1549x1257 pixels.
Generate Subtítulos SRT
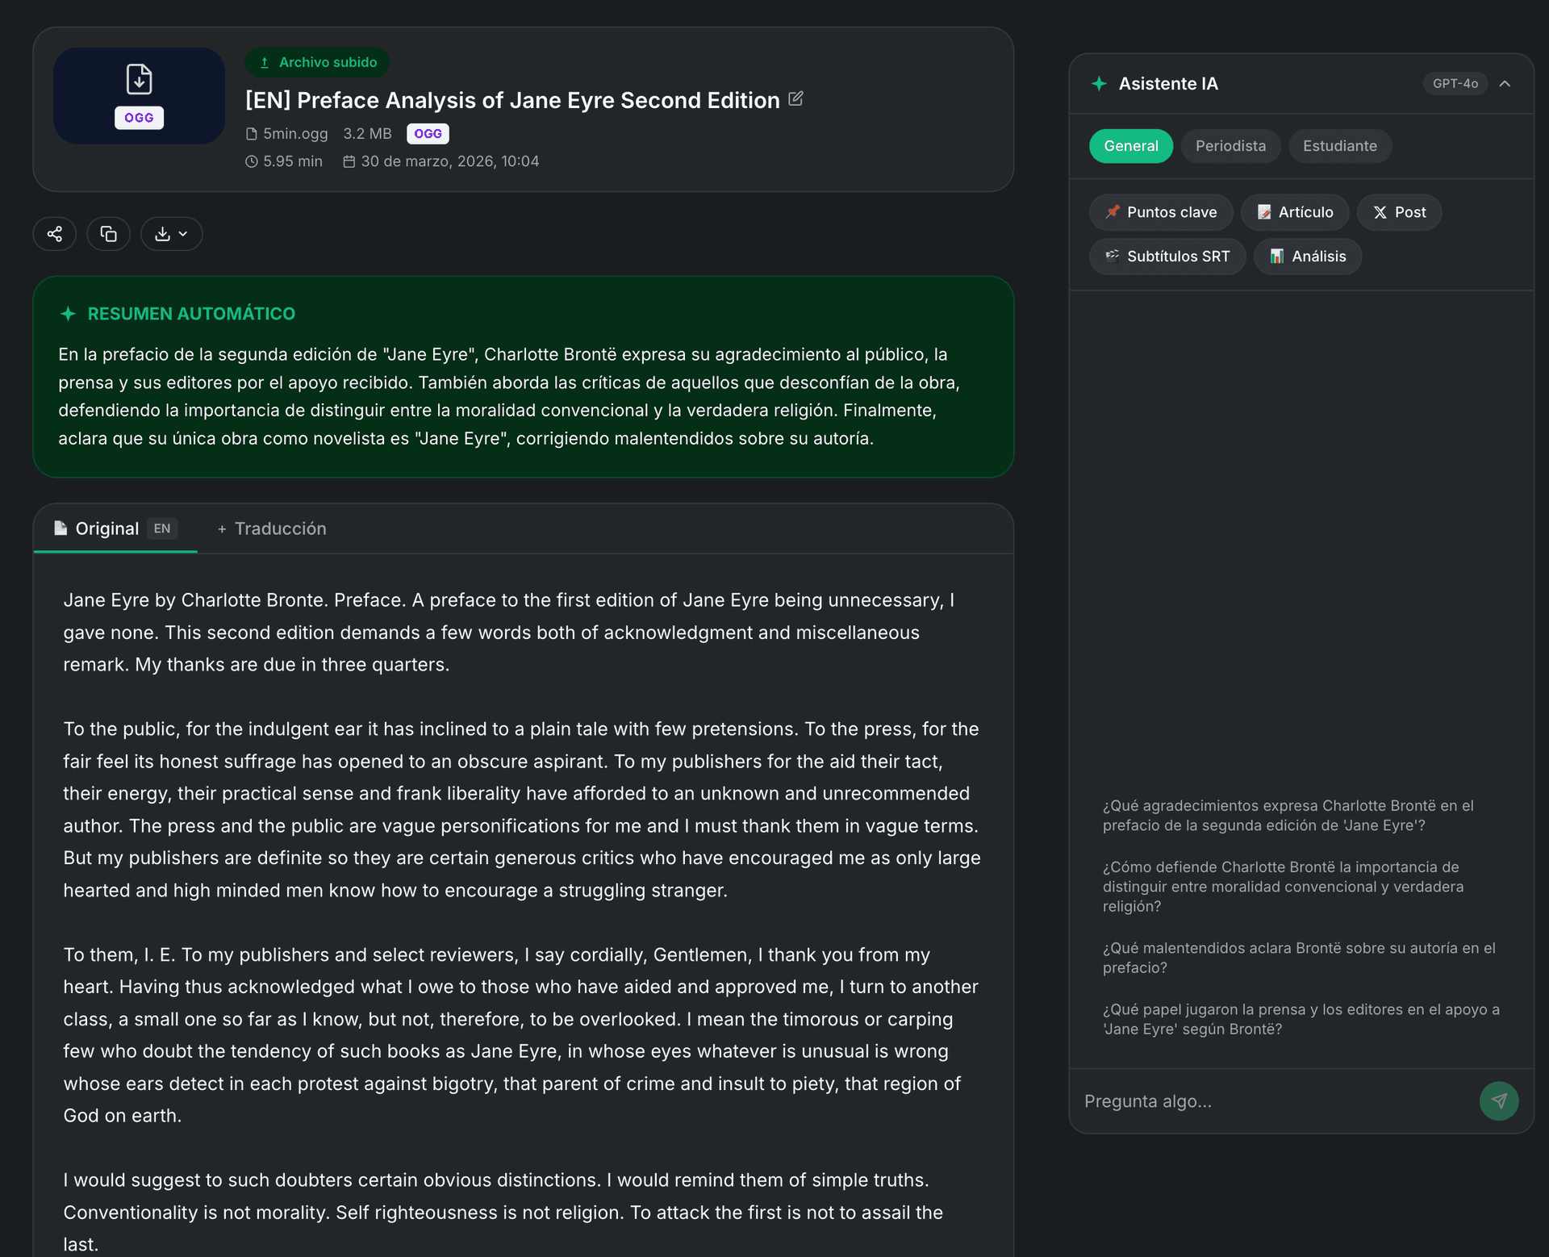1167,256
